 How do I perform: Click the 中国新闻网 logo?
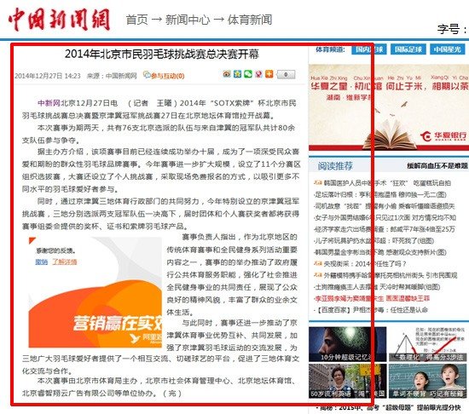pyautogui.click(x=59, y=20)
